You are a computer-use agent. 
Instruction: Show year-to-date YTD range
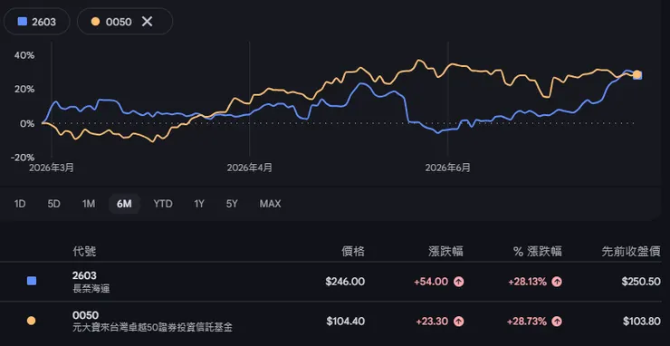(x=163, y=204)
